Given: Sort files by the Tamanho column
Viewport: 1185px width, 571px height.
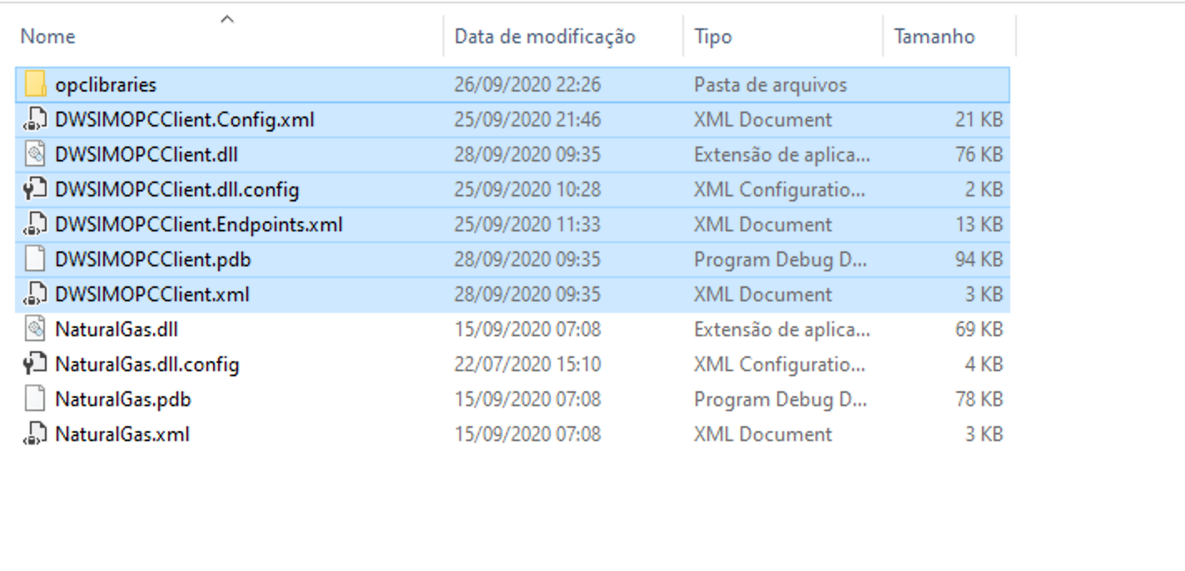Looking at the screenshot, I should 934,37.
